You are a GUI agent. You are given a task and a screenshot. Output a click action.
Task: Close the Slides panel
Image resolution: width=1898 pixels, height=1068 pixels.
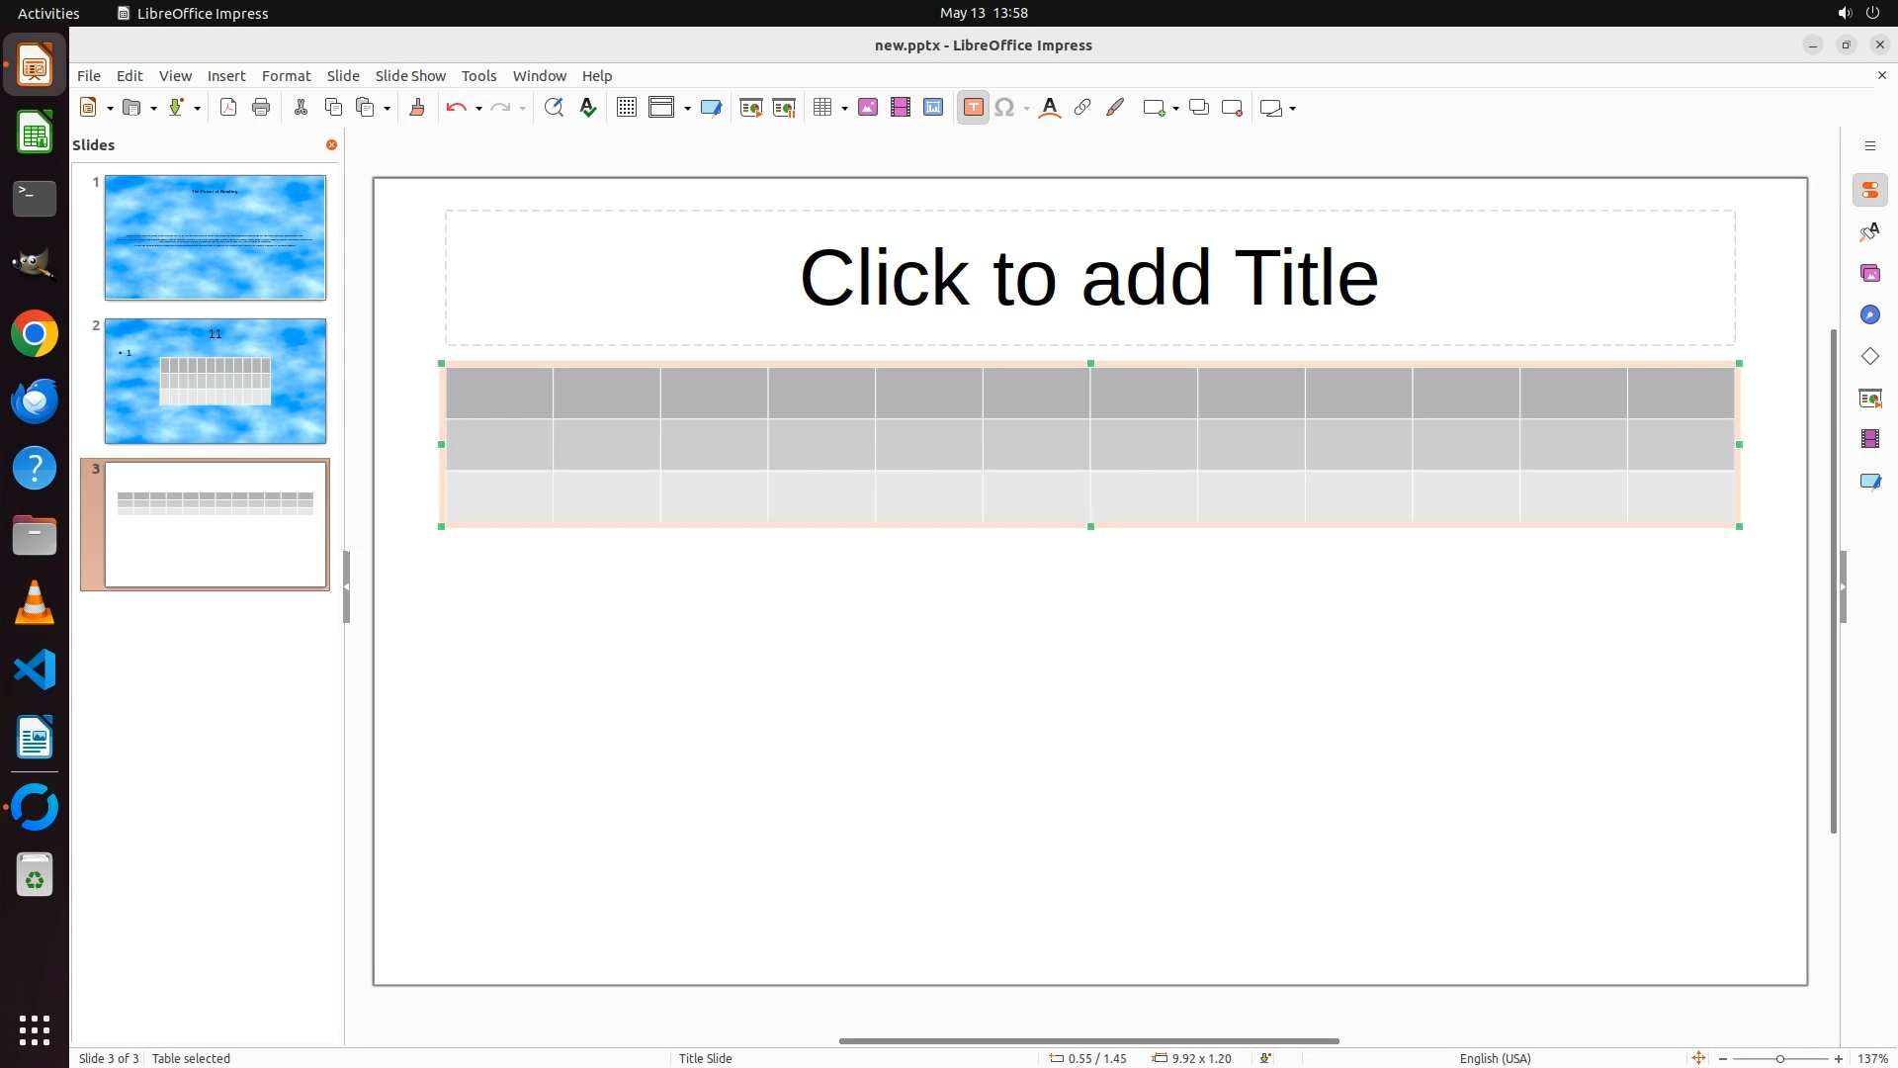(331, 145)
